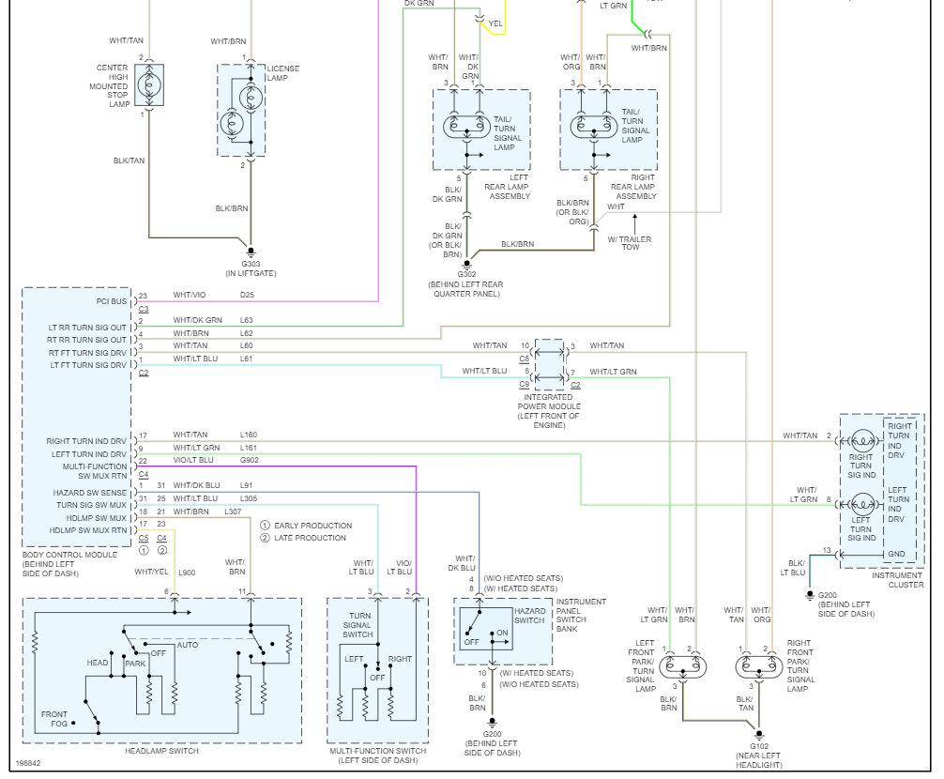
Task: Click circuit code D25
Action: (247, 295)
